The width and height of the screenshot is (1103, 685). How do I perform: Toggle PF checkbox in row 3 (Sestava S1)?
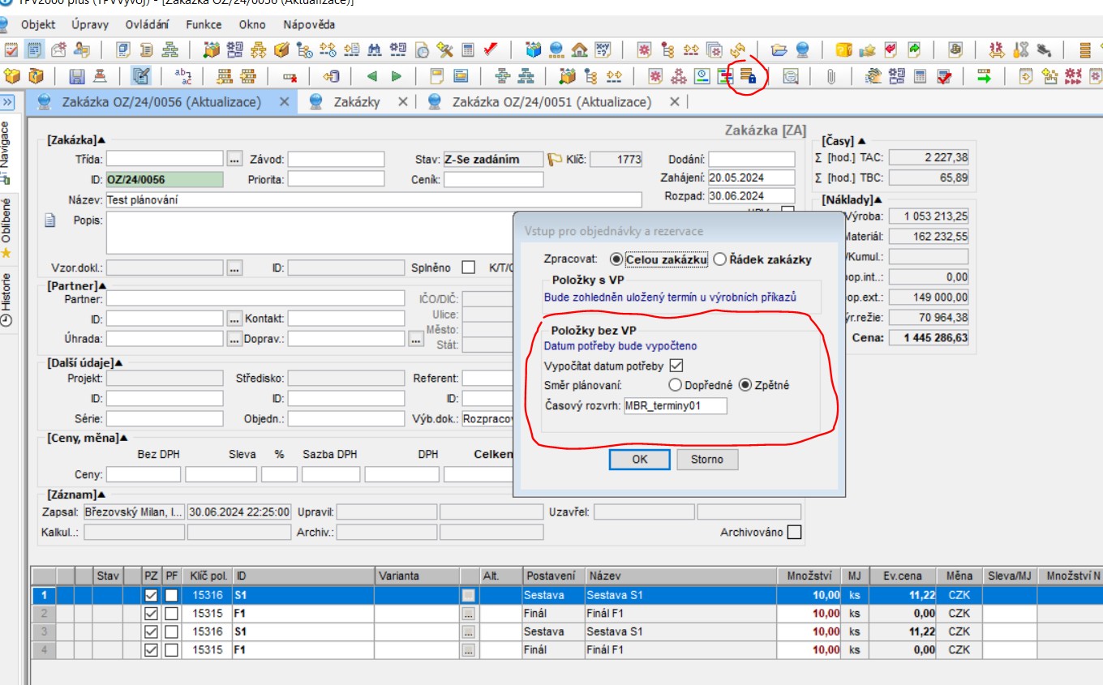click(171, 631)
